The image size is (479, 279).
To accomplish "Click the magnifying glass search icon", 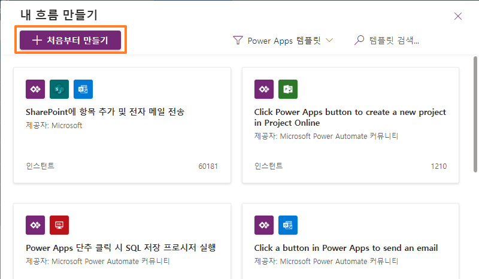I will (359, 40).
